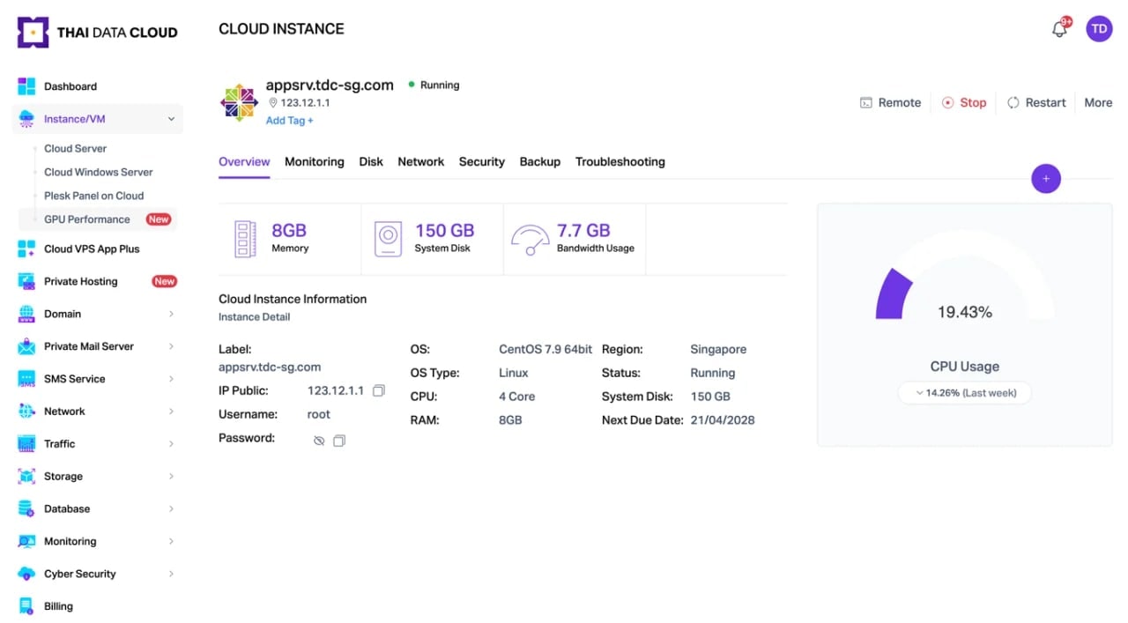
Task: Open Cloud Server submenu item
Action: (76, 148)
